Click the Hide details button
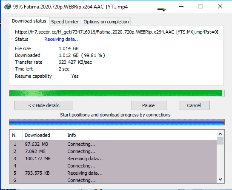 pos(44,105)
